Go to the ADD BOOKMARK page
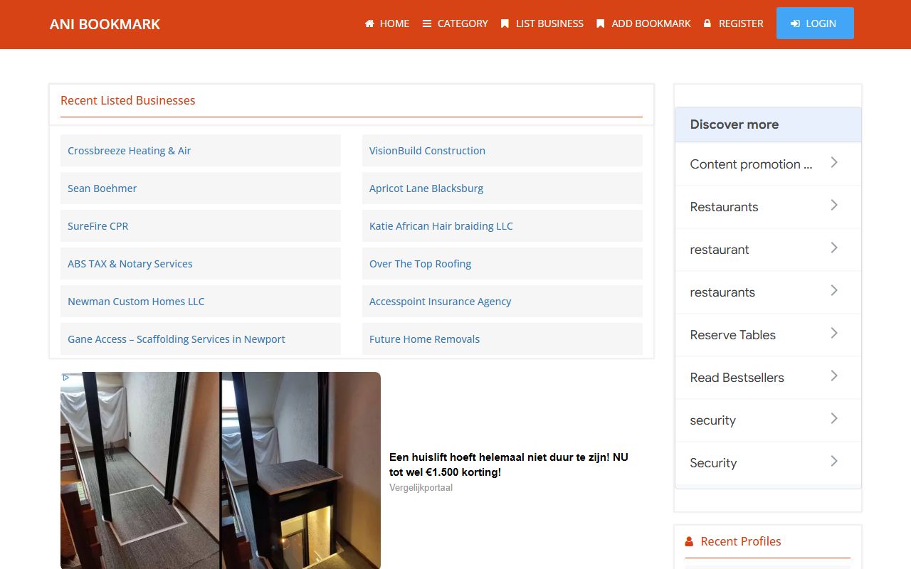Screen dimensions: 911x569 pos(644,23)
